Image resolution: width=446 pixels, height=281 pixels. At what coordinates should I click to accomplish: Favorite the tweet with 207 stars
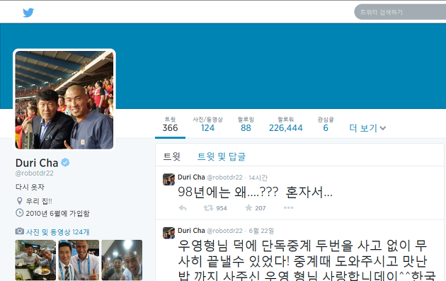click(248, 208)
